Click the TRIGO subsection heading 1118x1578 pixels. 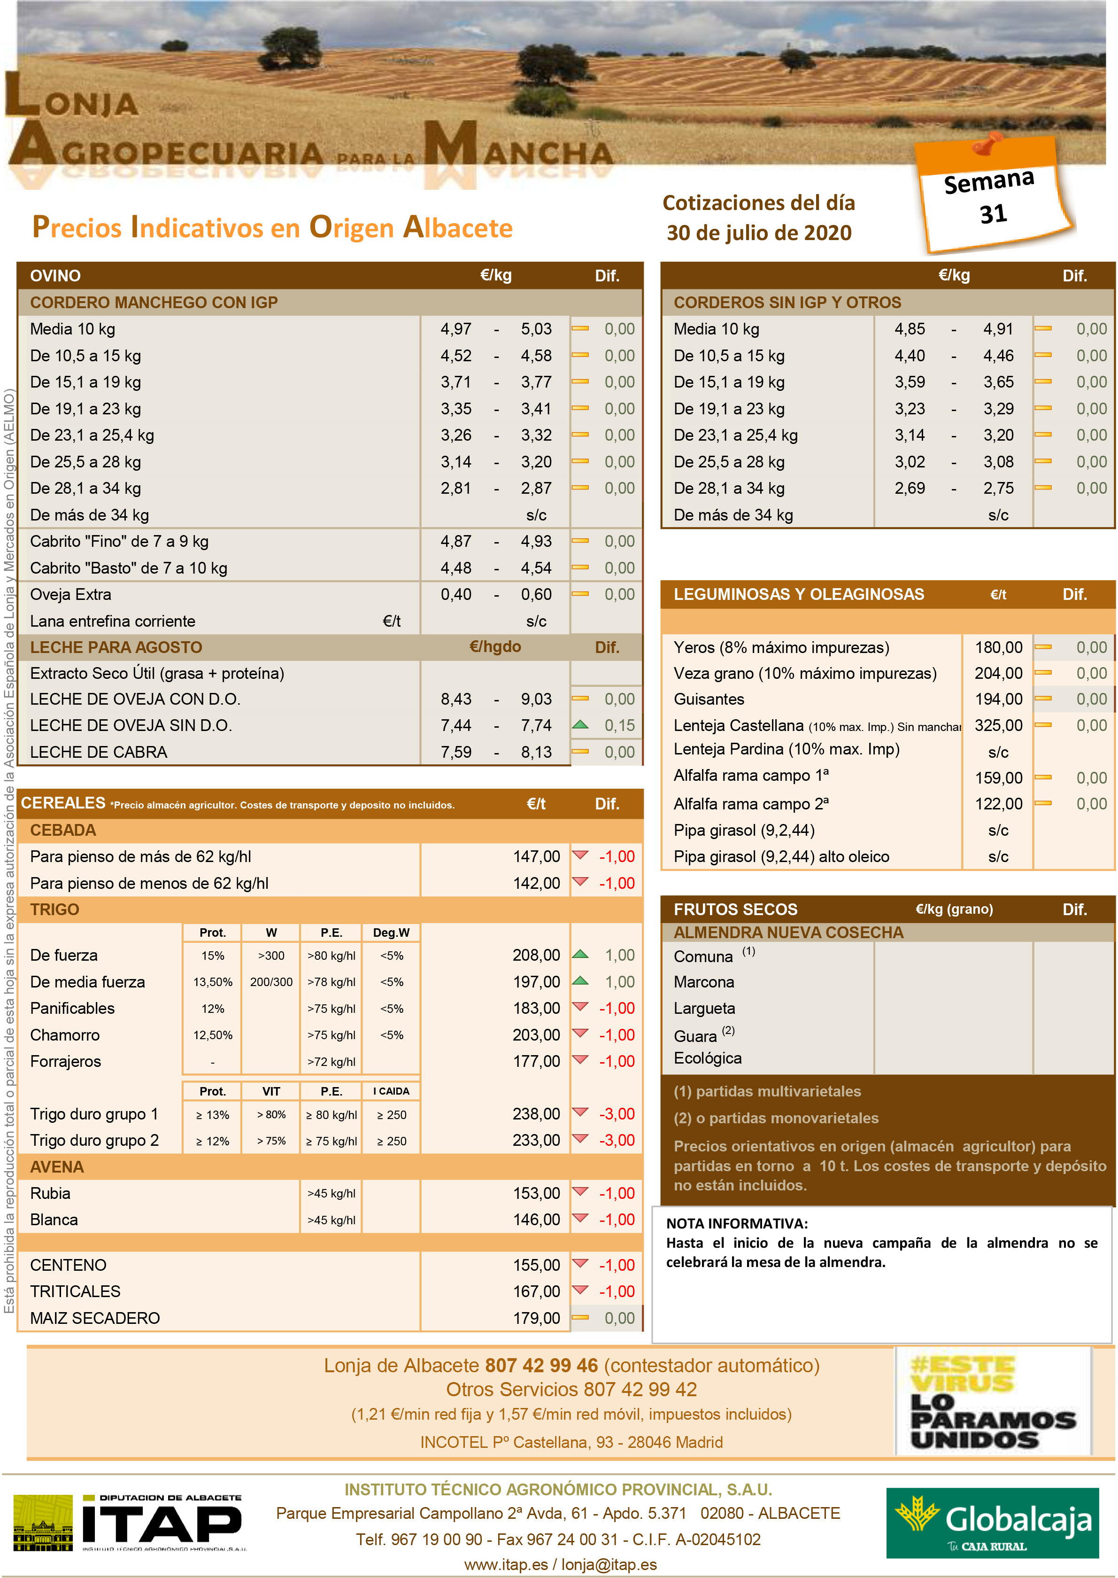pyautogui.click(x=54, y=909)
